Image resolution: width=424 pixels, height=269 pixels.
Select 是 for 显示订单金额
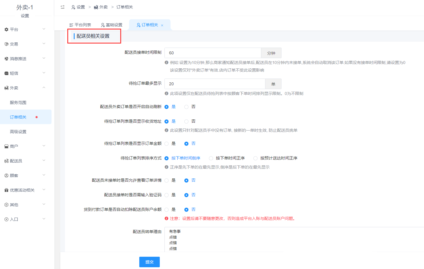166,144
